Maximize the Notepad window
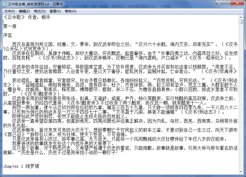246x177 pixels. tap(227, 3)
